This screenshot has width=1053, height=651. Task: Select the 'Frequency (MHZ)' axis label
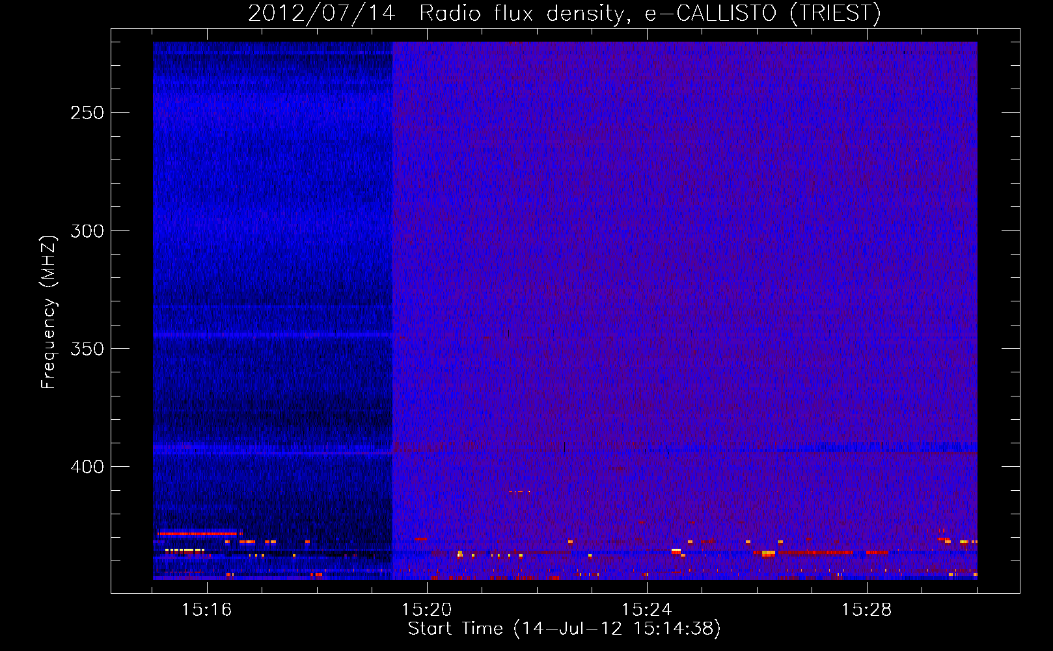coord(49,312)
